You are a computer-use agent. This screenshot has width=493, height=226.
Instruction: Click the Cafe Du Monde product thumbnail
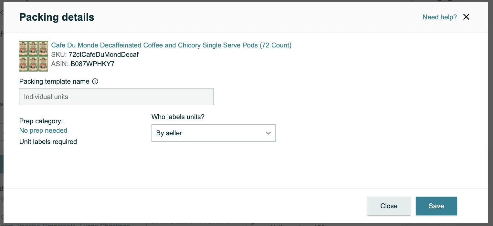34,56
